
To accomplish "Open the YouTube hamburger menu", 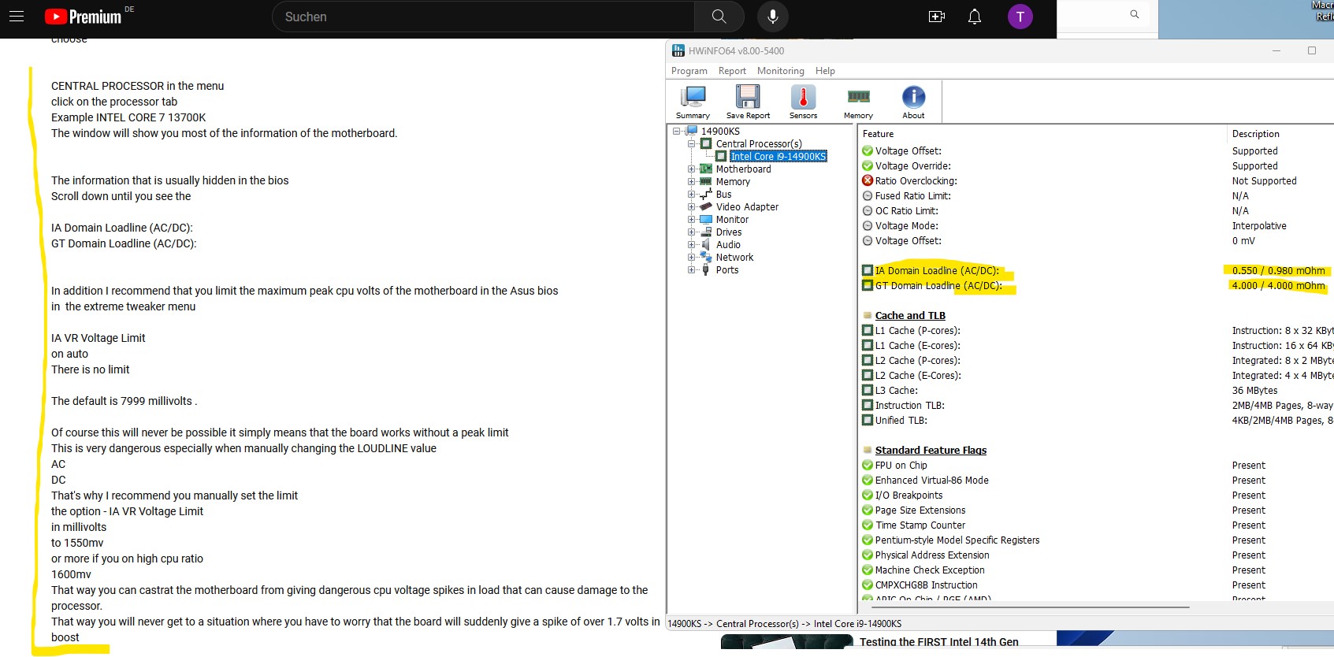I will click(x=17, y=16).
